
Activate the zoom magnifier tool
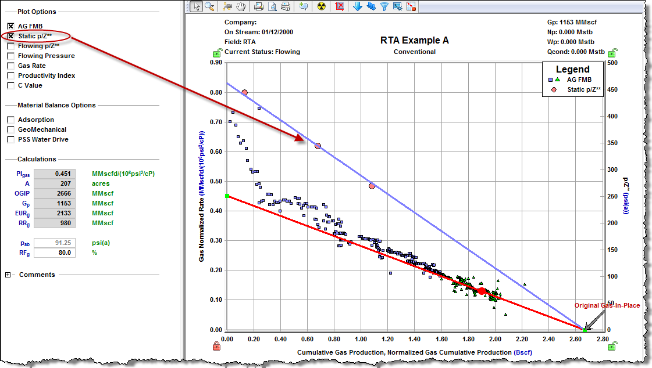pos(209,7)
